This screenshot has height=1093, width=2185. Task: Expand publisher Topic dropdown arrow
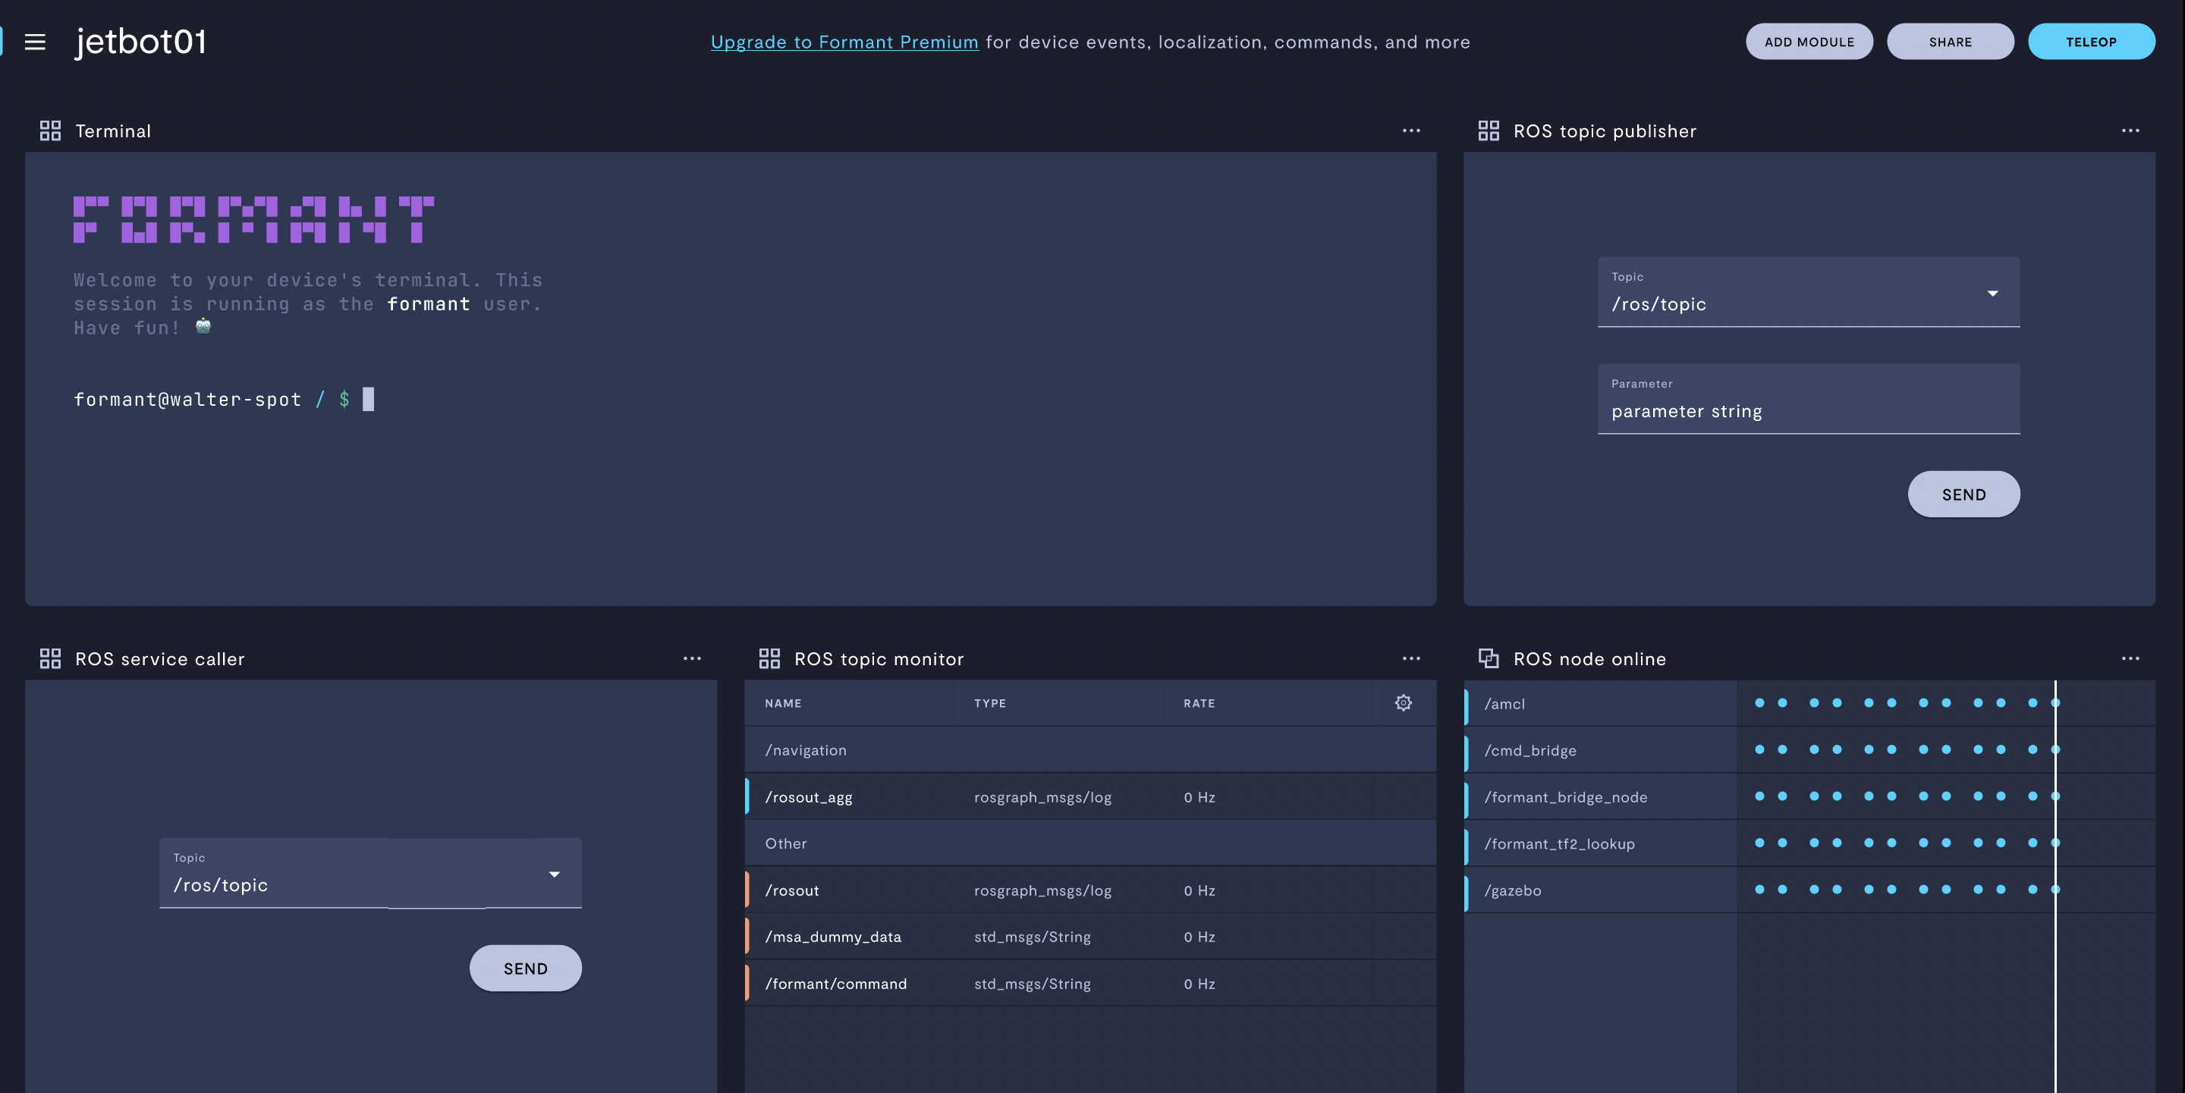tap(1992, 294)
